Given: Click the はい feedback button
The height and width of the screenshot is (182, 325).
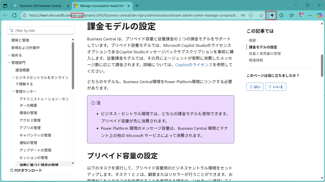Looking at the screenshot, I should 255,87.
